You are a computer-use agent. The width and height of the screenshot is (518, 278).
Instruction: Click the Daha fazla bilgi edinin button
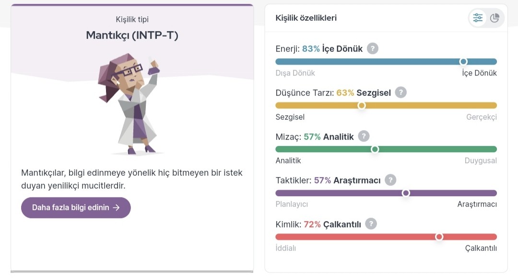[x=76, y=208]
